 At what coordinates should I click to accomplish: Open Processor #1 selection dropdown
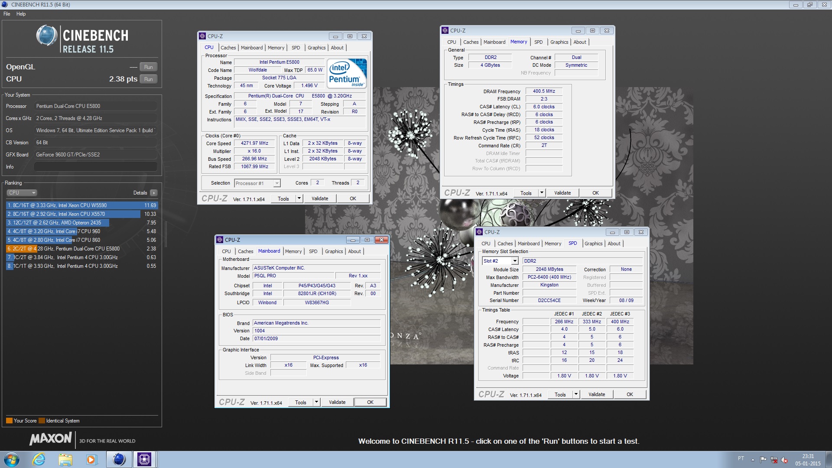coord(257,183)
